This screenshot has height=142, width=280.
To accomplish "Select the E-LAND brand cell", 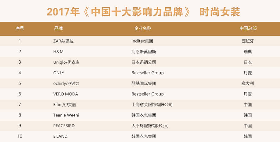I will (60, 136).
